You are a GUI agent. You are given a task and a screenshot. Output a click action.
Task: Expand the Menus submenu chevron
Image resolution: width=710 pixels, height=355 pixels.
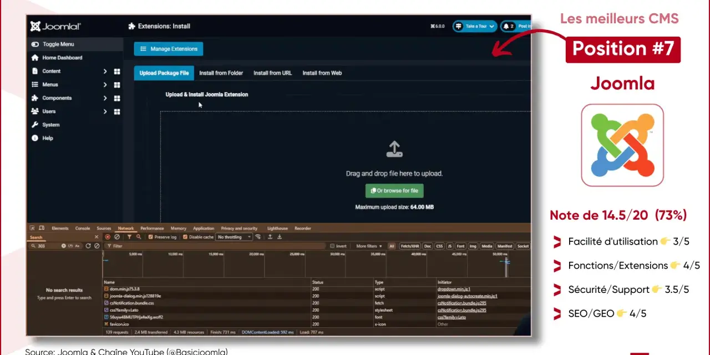(105, 85)
